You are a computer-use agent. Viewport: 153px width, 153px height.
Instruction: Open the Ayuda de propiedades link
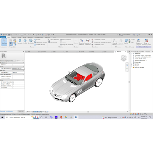pyautogui.click(x=7, y=111)
